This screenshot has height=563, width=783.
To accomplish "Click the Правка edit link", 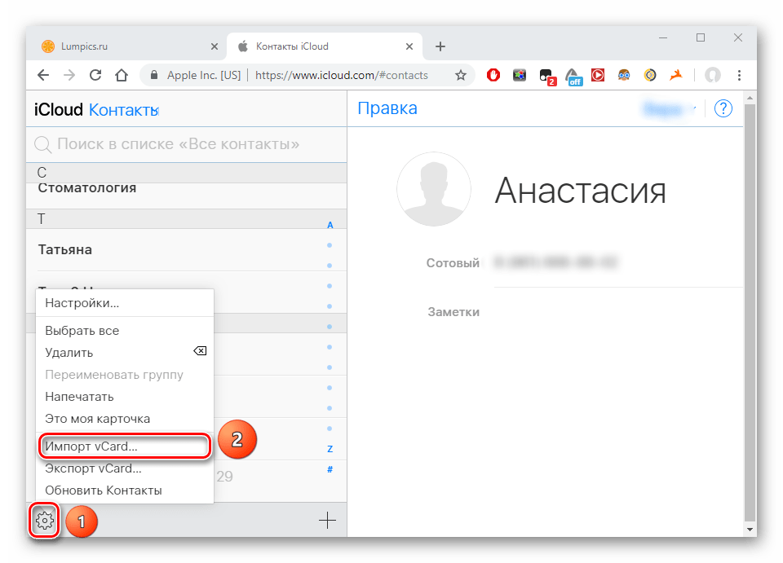I will click(387, 108).
